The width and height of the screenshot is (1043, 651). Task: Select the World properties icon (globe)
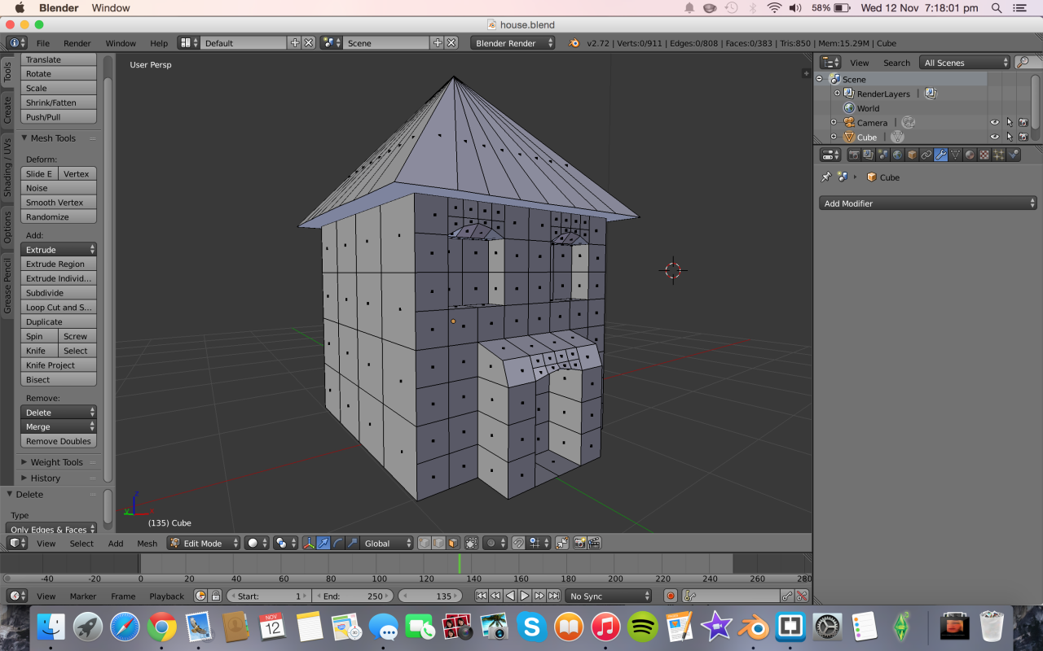(896, 154)
